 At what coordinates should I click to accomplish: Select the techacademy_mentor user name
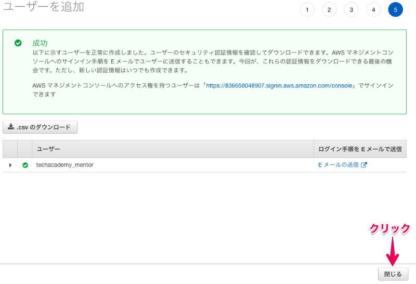(x=64, y=165)
